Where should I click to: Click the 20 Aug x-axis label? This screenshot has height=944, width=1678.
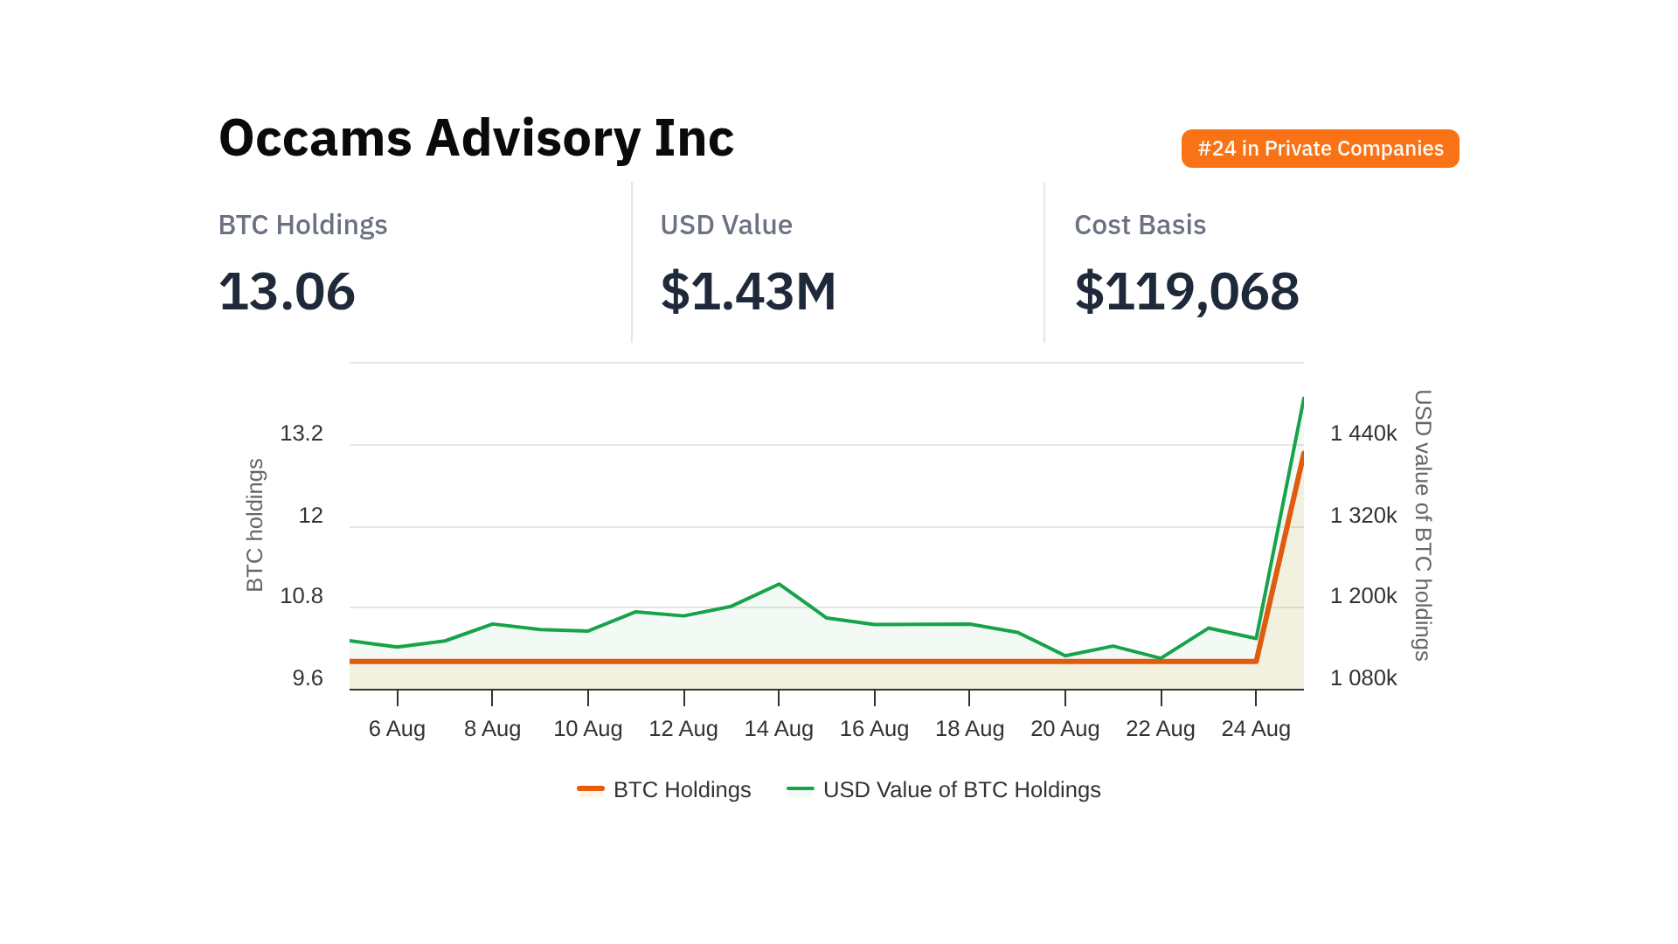[1064, 728]
